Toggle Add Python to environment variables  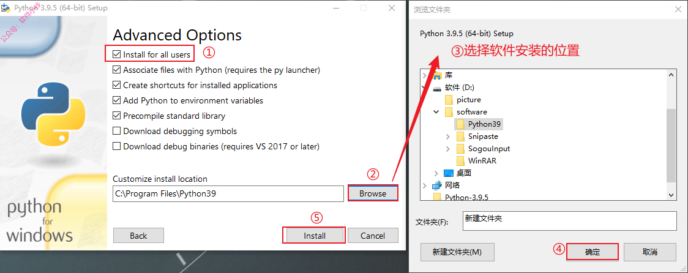[116, 100]
